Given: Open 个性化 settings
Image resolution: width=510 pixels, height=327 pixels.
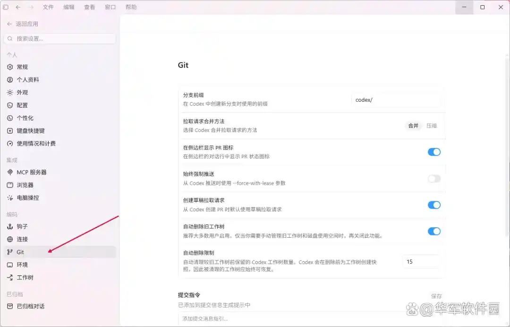Looking at the screenshot, I should coord(60,118).
